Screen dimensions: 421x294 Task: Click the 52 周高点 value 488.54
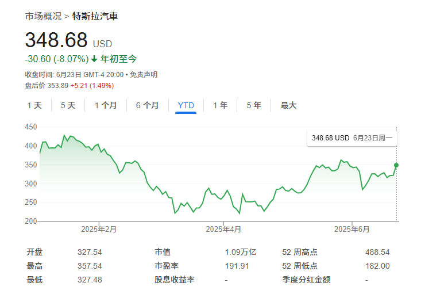(x=377, y=252)
